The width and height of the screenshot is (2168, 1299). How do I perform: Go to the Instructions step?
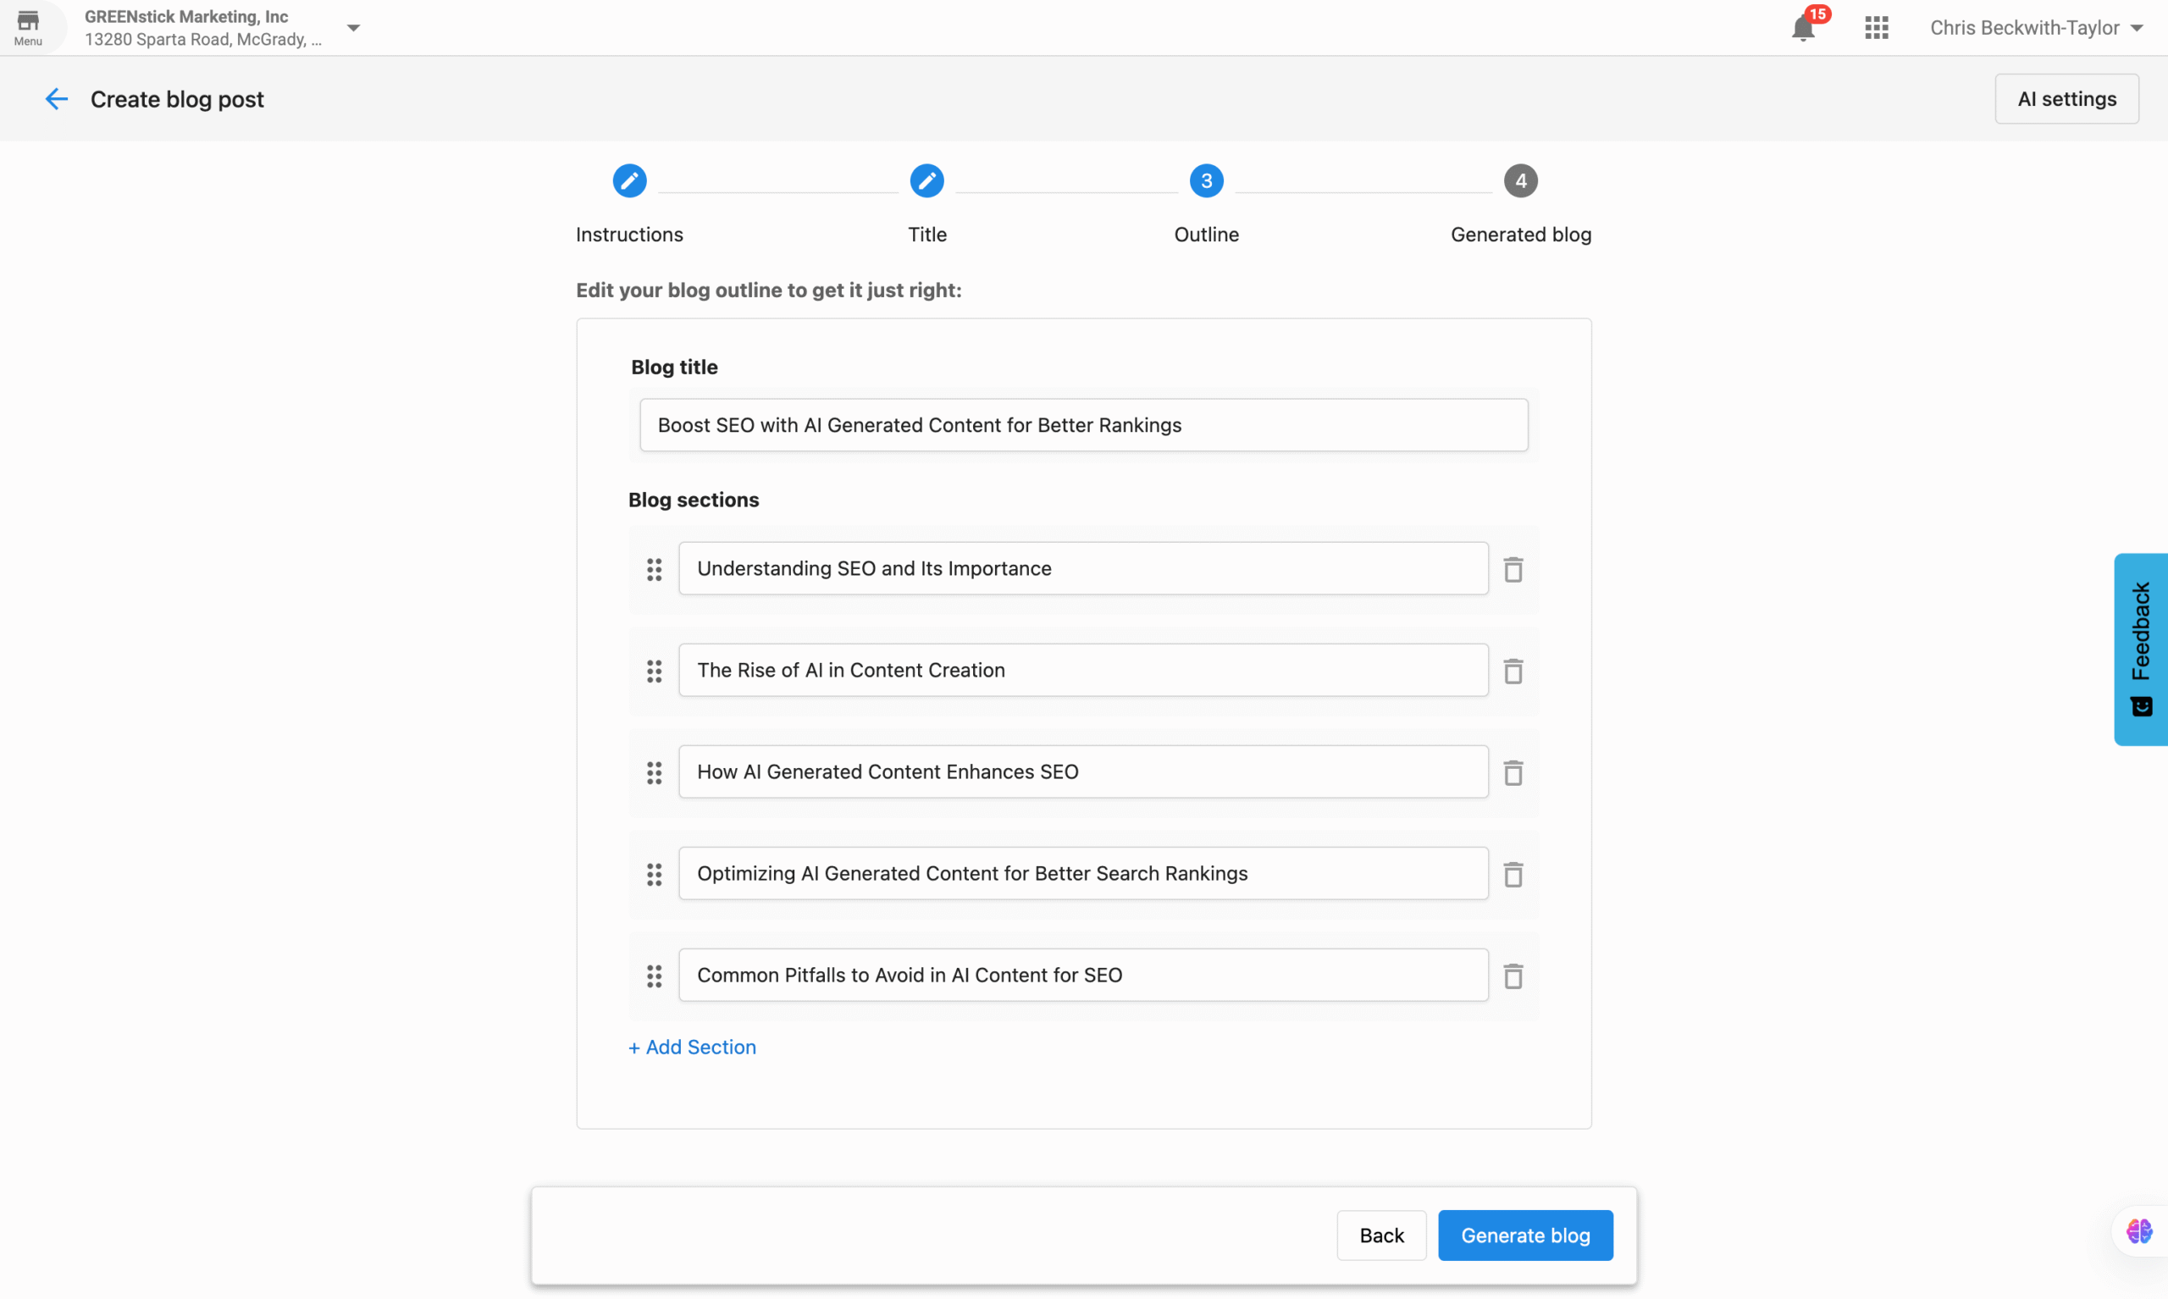tap(629, 181)
